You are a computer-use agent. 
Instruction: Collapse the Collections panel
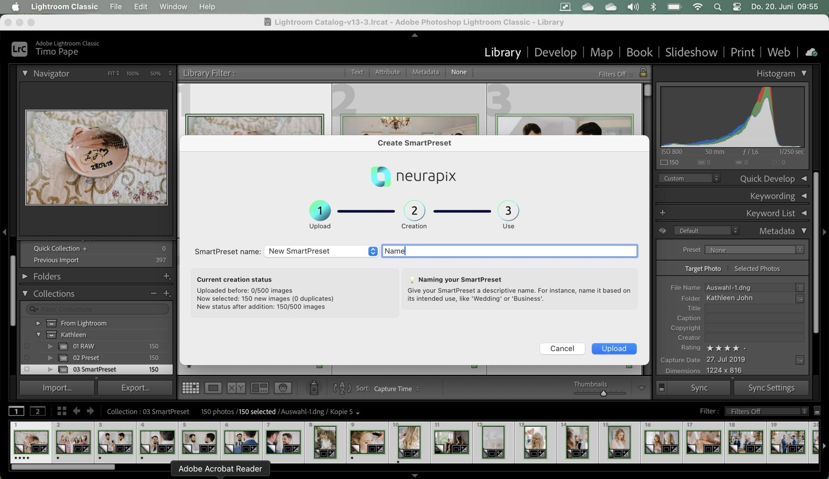pyautogui.click(x=25, y=294)
